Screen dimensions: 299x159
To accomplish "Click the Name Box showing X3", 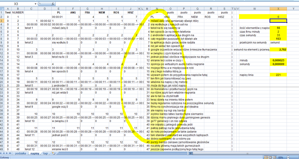I will tap(18, 4).
